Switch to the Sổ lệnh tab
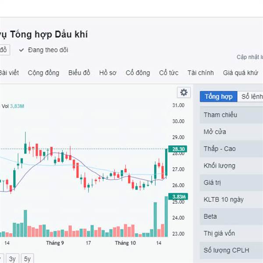This screenshot has width=263, height=263. 251,96
